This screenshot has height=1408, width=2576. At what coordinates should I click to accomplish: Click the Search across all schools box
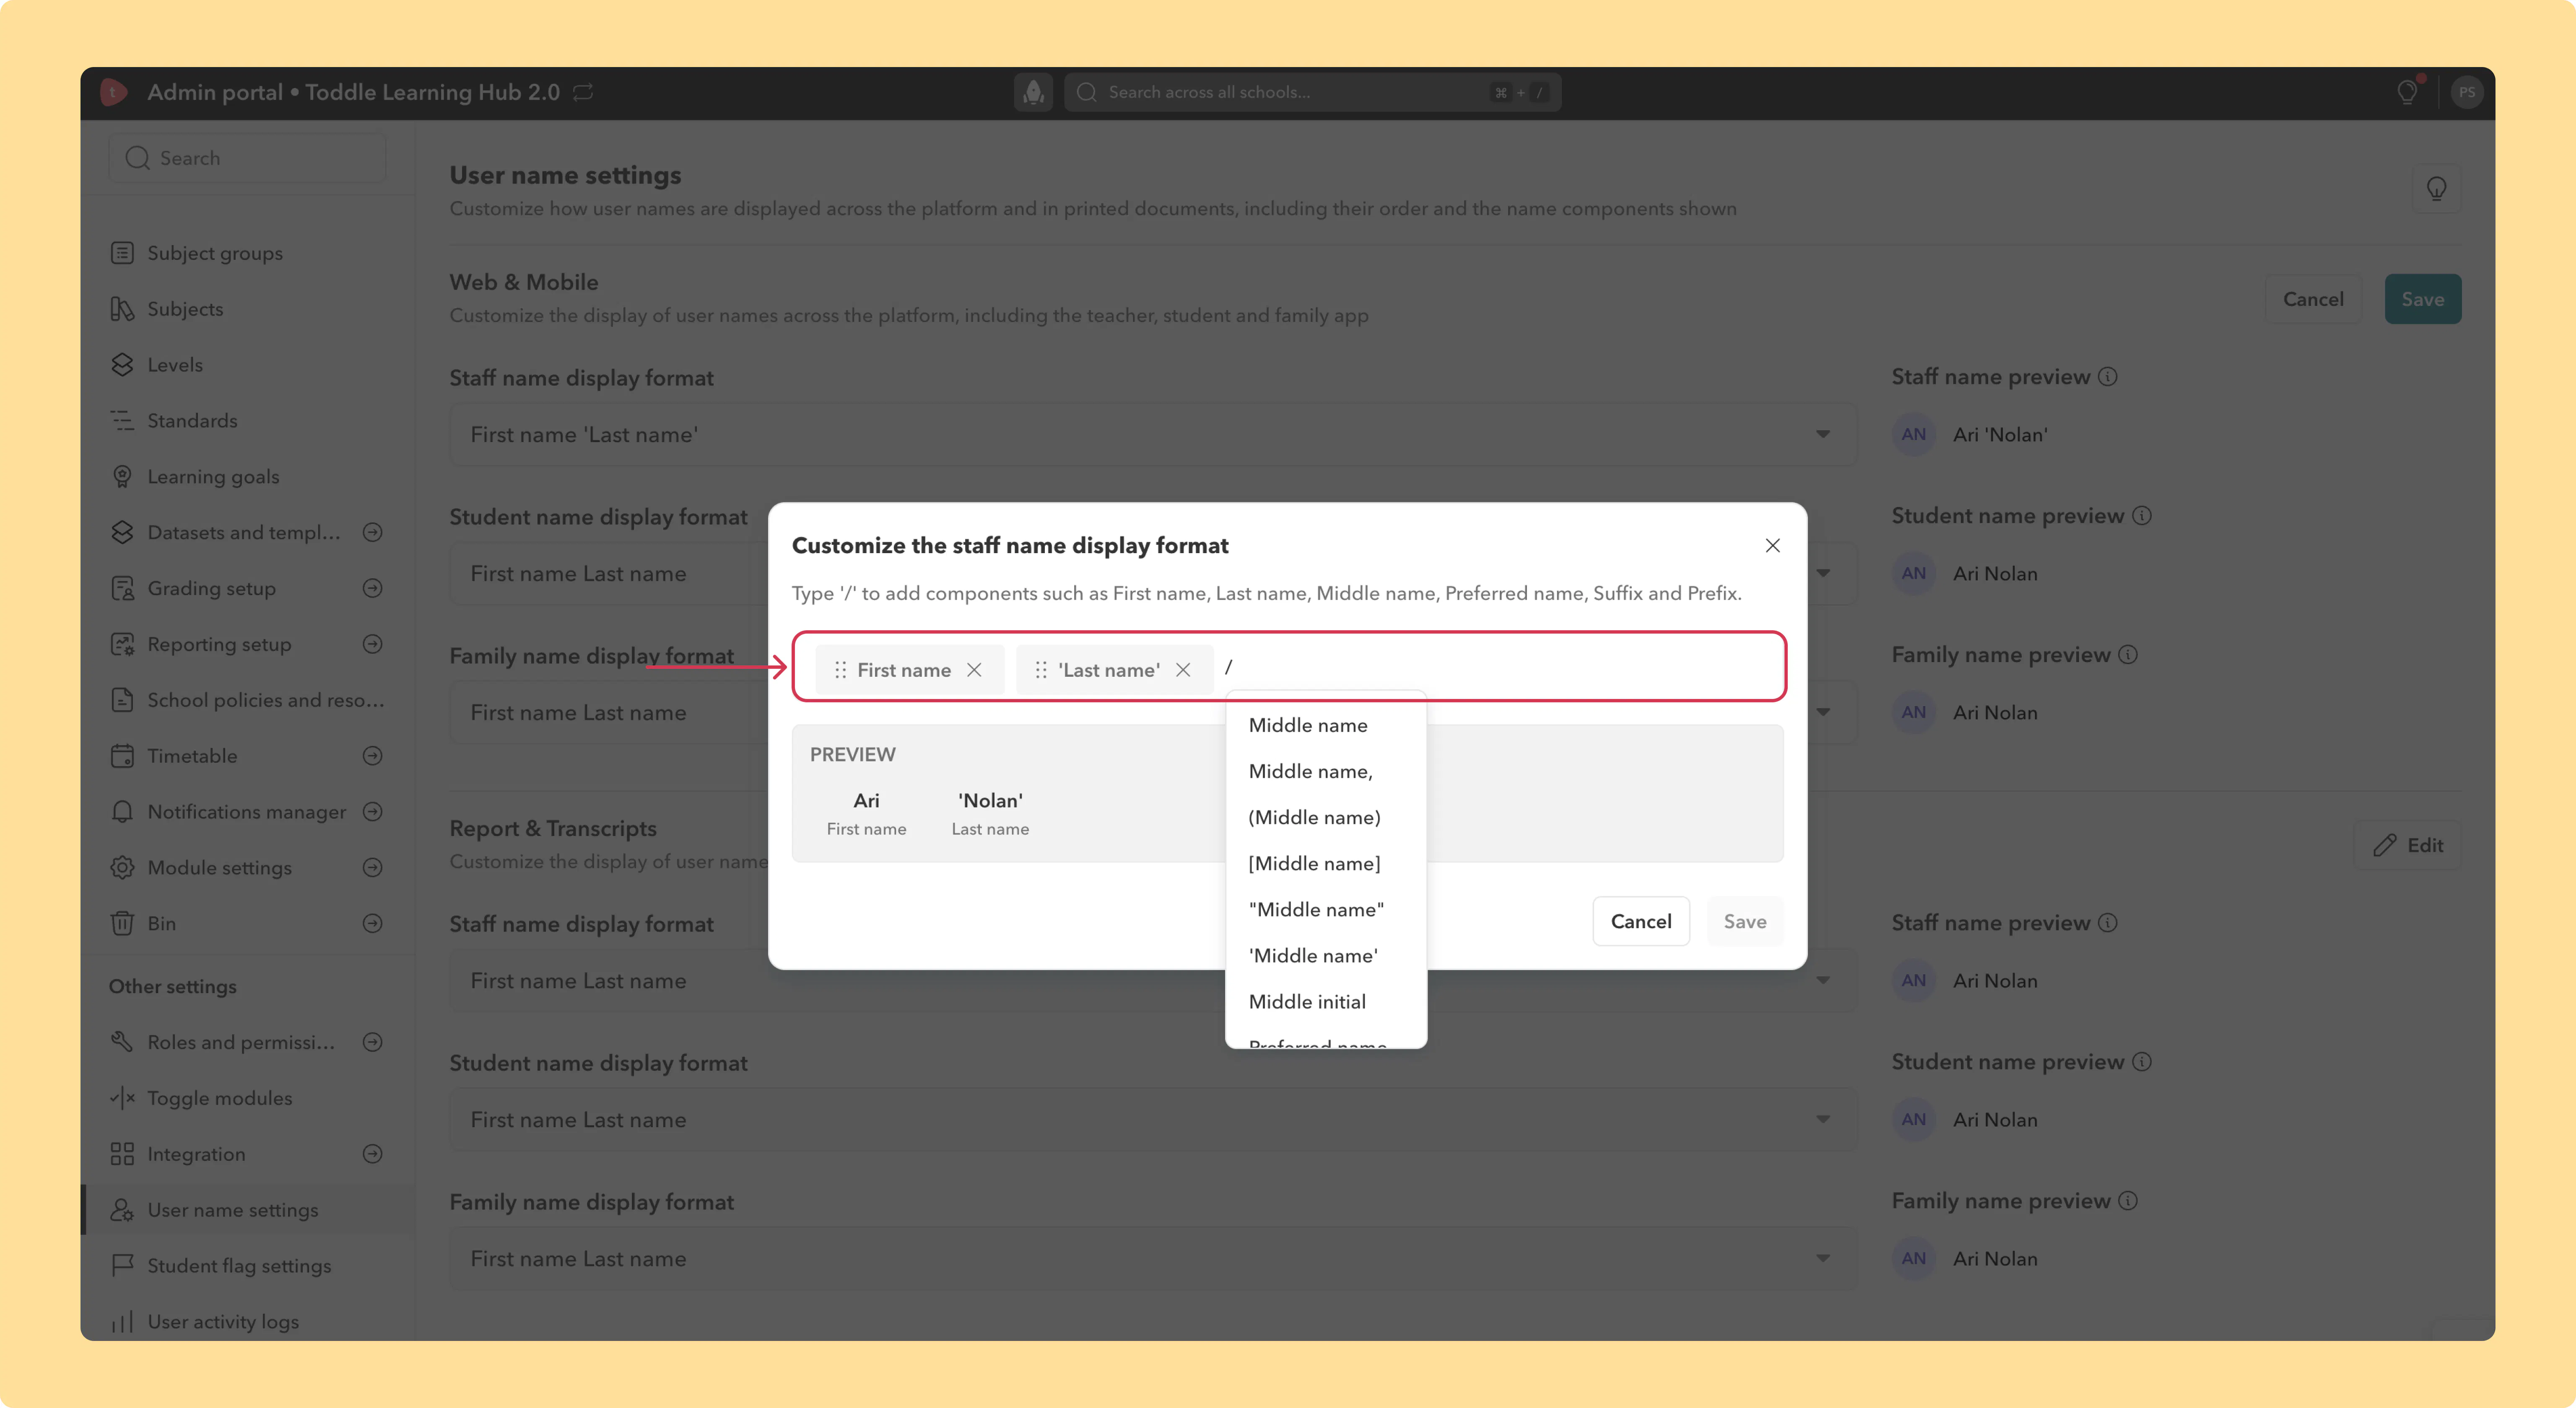pyautogui.click(x=1312, y=92)
